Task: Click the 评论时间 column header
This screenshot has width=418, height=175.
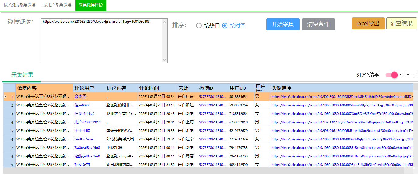Action: (149, 88)
